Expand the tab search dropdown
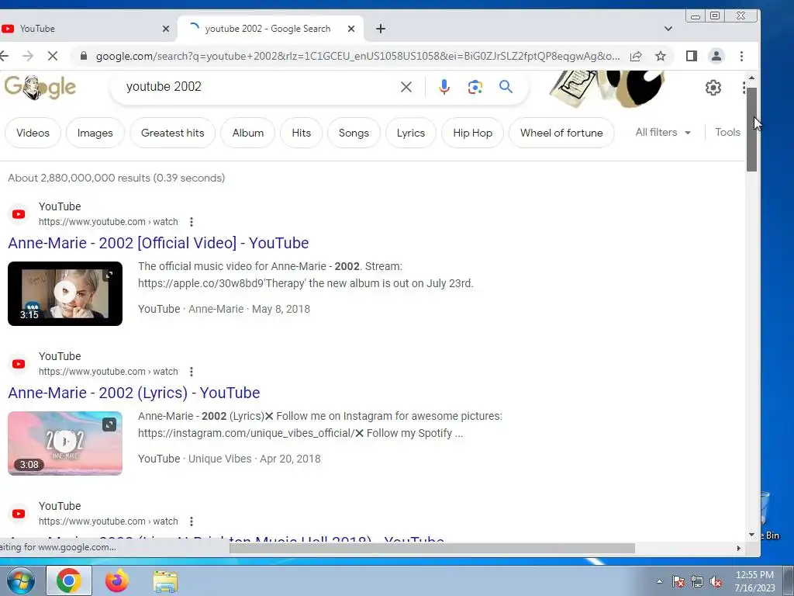794x596 pixels. [668, 29]
